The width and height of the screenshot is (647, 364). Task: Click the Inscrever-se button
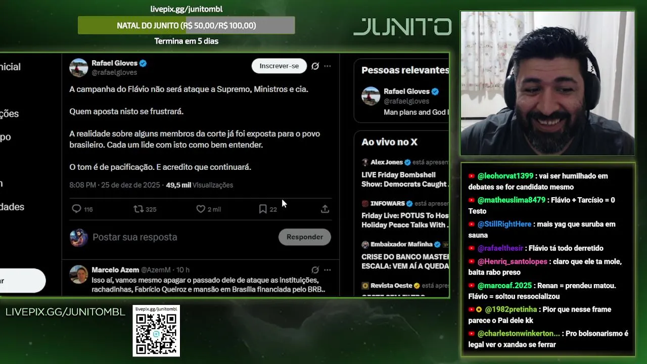tap(279, 66)
